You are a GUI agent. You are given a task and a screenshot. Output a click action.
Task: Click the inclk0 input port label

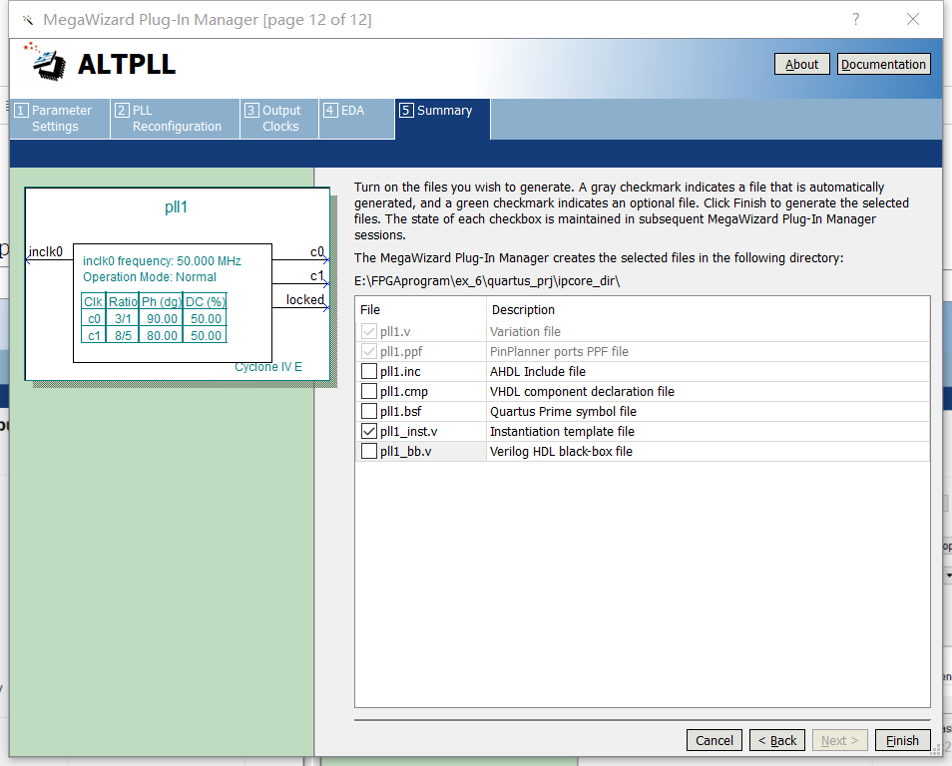point(46,251)
